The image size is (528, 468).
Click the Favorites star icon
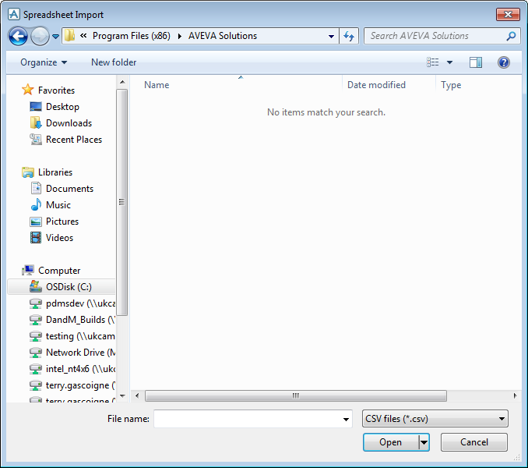point(27,90)
